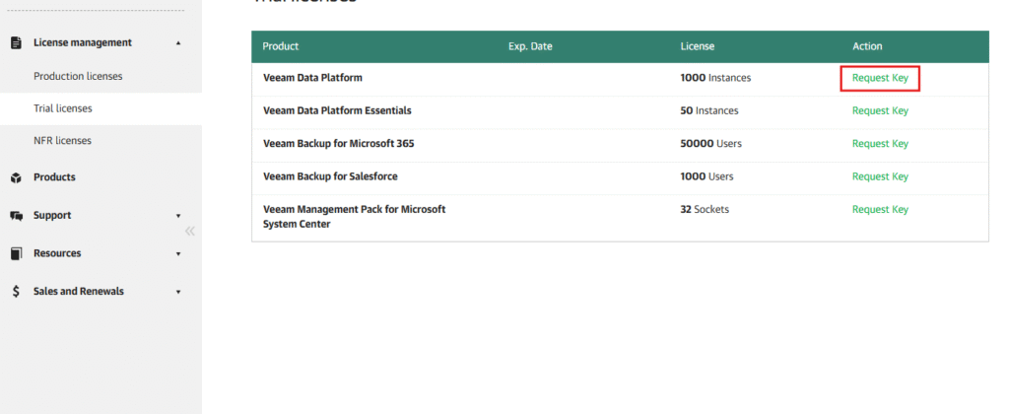Collapse the License management section arrow
This screenshot has width=1009, height=414.
point(178,43)
